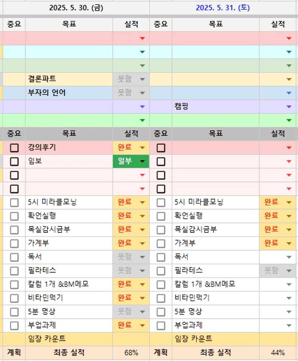Open the 강의후기 완료 dropdown arrow
Viewport: 298px width, 361px height.
pyautogui.click(x=142, y=148)
